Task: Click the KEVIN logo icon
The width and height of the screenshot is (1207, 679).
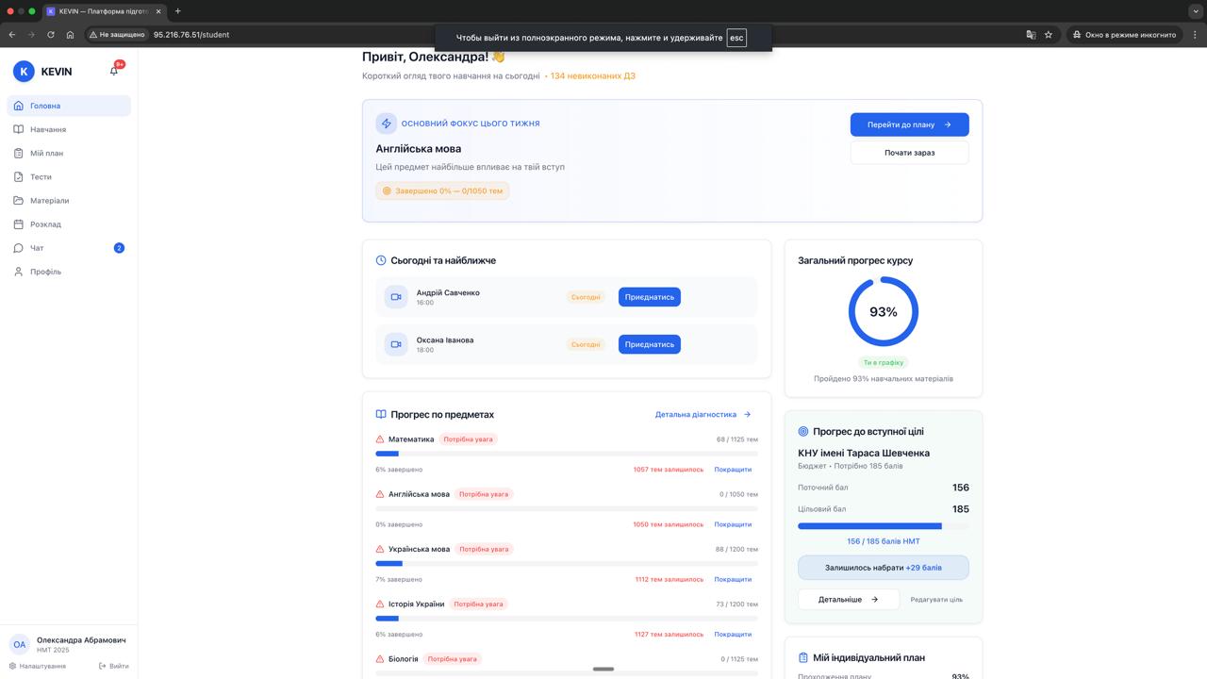Action: 24,71
